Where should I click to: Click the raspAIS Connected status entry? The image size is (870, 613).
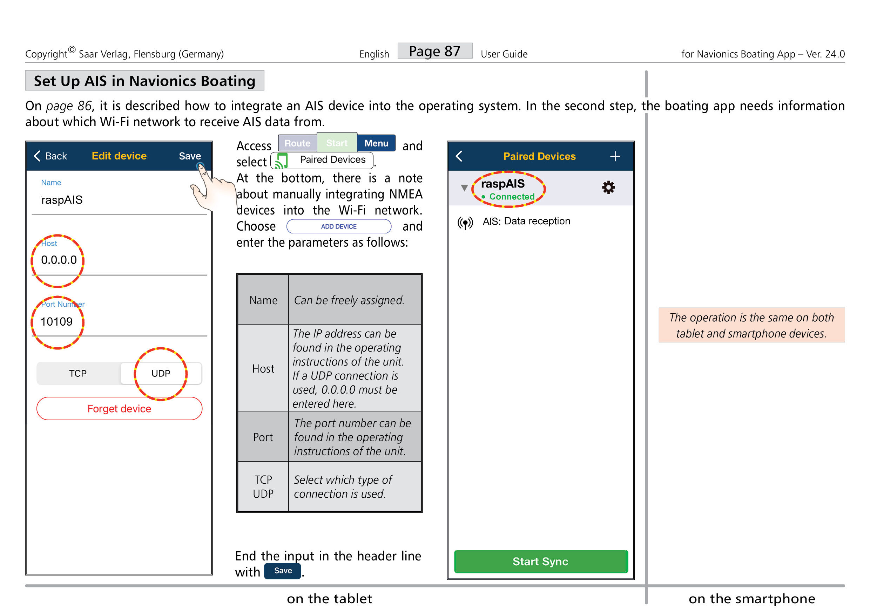coord(508,189)
